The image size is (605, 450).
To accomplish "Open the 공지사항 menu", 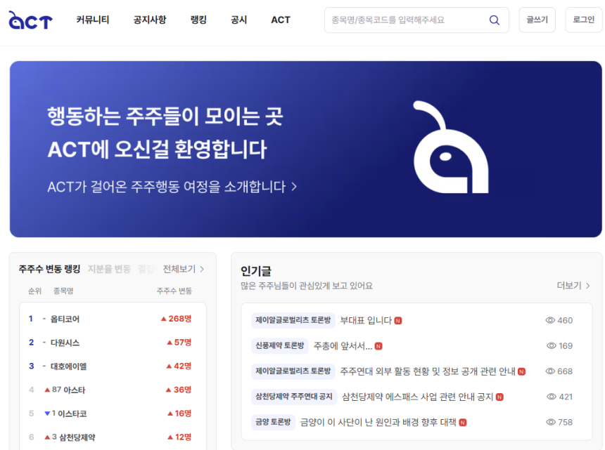I will 150,20.
